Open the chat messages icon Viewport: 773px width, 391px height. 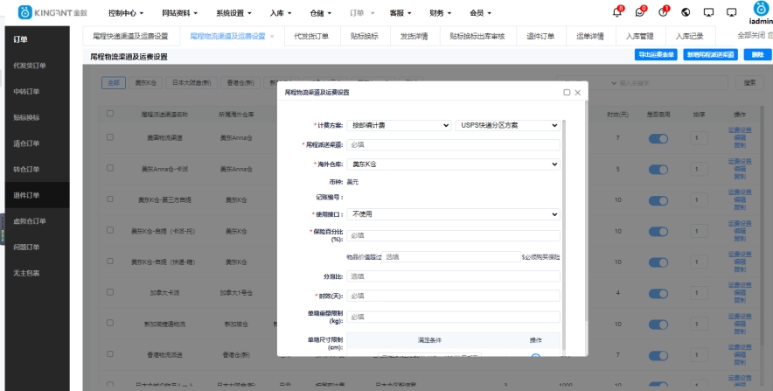coord(640,12)
